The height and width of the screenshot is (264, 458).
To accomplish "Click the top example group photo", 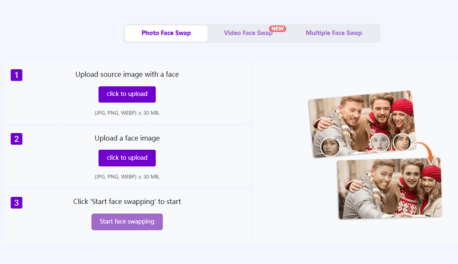I will pos(361,117).
